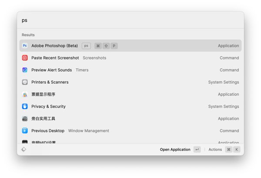Viewport: 261px width, 178px height.
Task: Click Command label on Previous Desktop row
Action: tap(229, 131)
